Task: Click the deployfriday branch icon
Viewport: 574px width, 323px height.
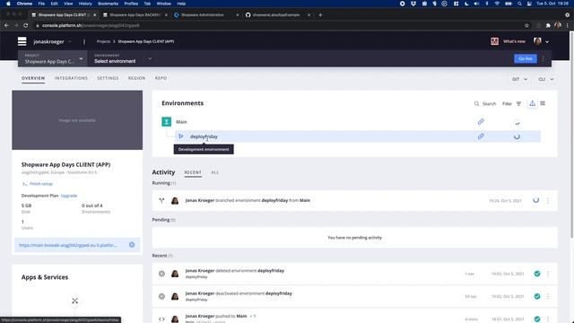Action: coord(181,136)
